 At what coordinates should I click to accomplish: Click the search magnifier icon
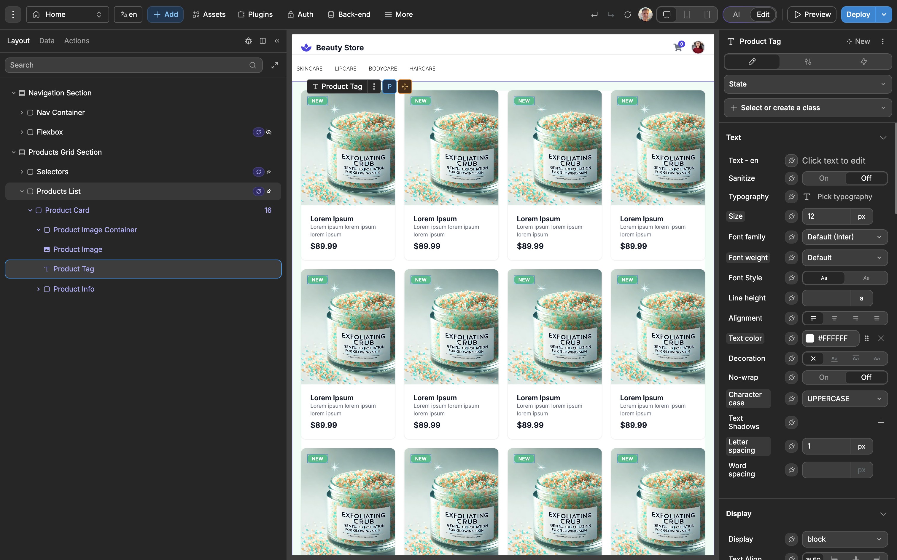click(x=253, y=65)
